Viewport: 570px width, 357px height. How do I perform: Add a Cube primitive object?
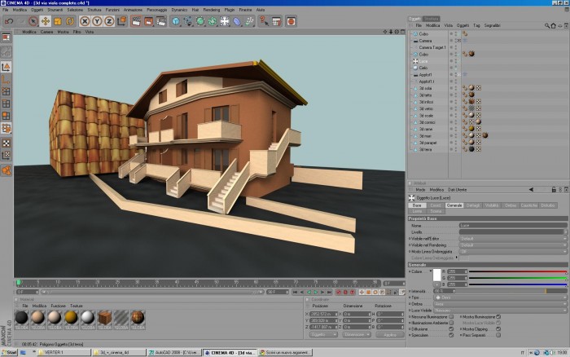click(x=176, y=21)
